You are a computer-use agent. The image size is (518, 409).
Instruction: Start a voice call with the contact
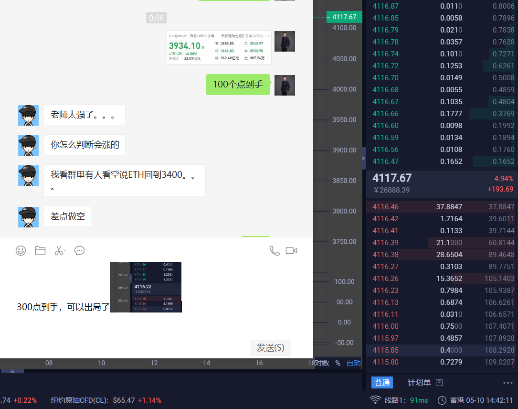275,250
